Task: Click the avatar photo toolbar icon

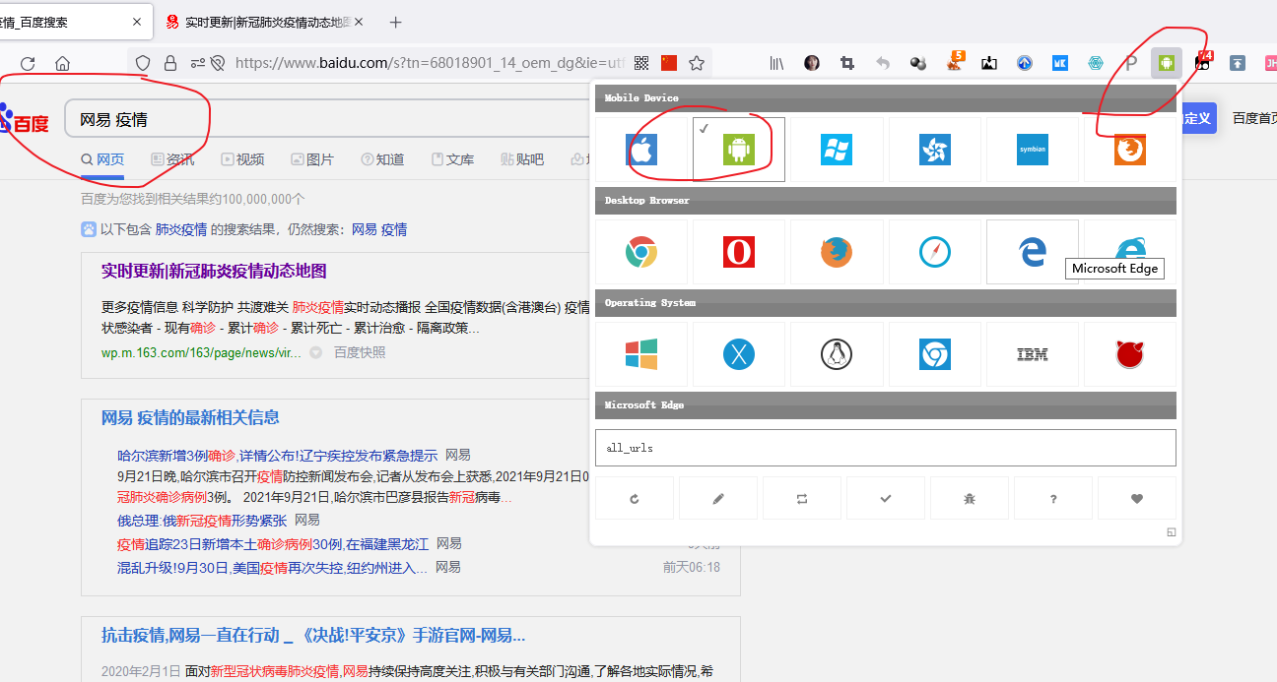Action: 812,63
